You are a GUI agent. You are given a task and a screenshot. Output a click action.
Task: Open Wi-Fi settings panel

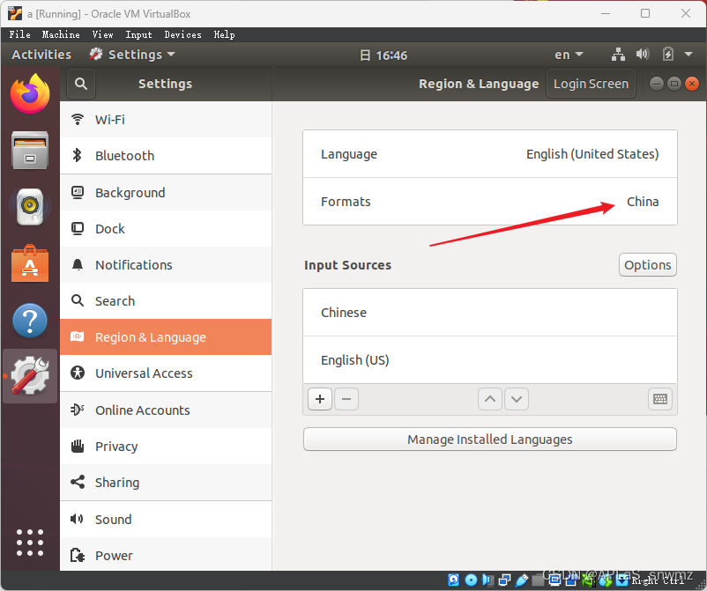tap(166, 120)
